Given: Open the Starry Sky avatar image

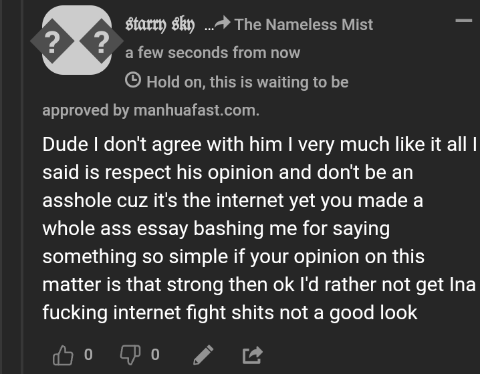Looking at the screenshot, I should point(77,40).
